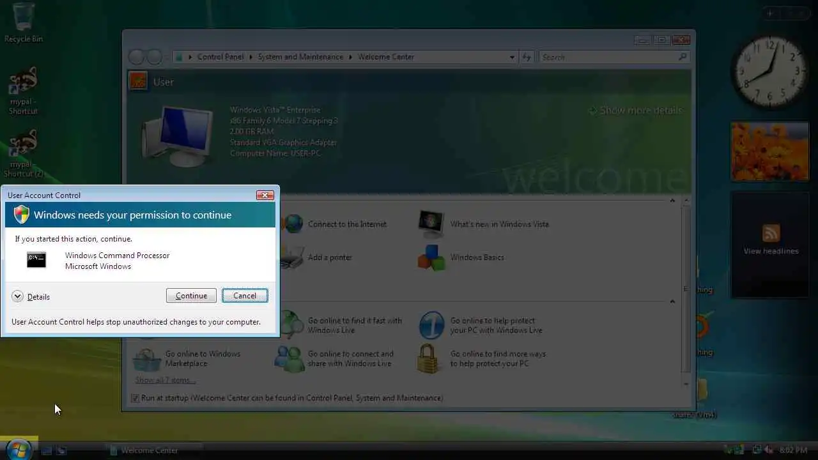Open the address bar history dropdown arrow
818x460 pixels.
[512, 57]
